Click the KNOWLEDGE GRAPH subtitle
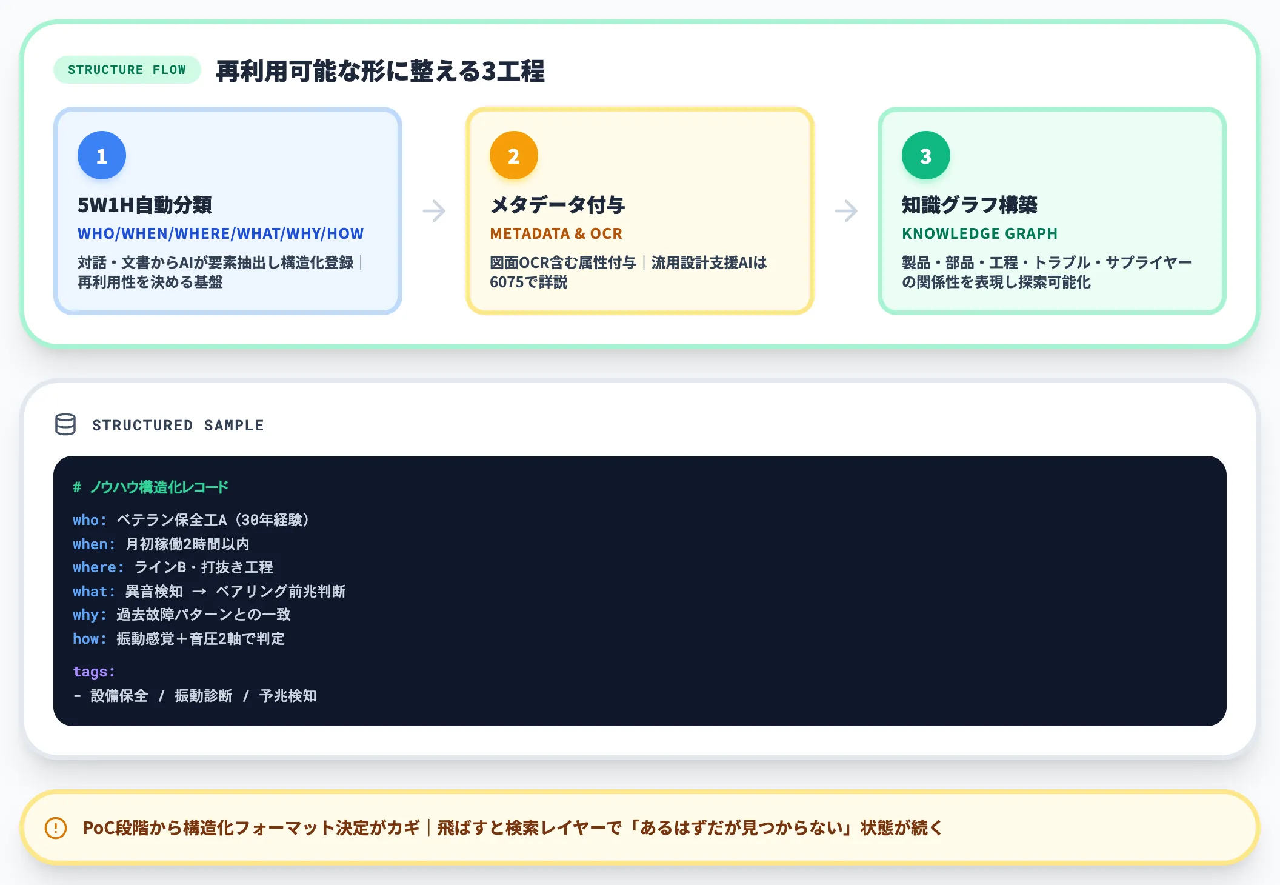This screenshot has width=1280, height=885. pos(979,233)
